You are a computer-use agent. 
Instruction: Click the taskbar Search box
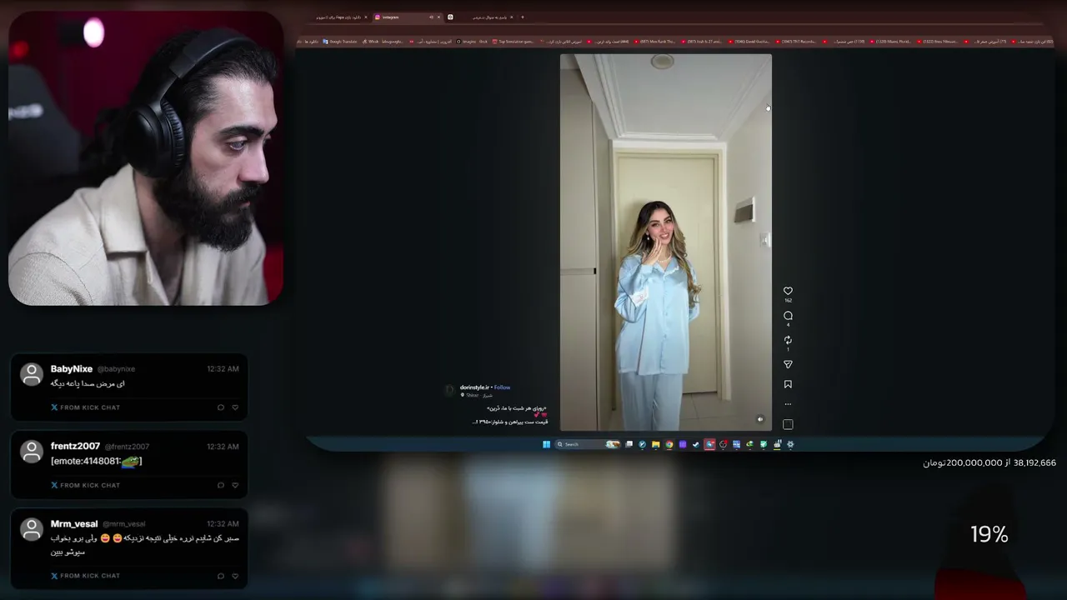[588, 444]
